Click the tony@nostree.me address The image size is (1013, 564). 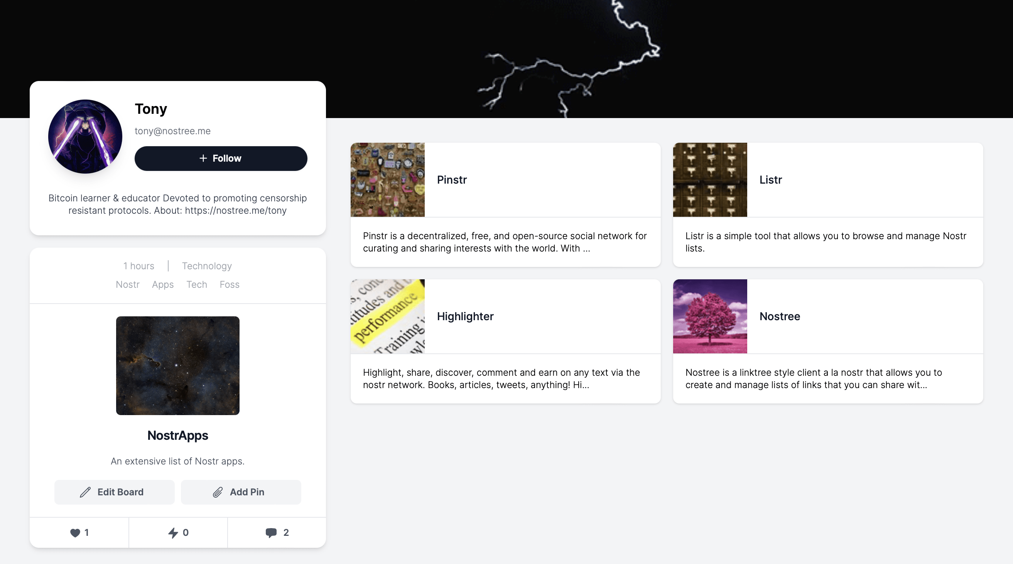pos(173,131)
